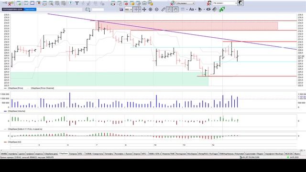Click the key connection icon
This screenshot has width=306, height=172.
(x=5, y=3)
